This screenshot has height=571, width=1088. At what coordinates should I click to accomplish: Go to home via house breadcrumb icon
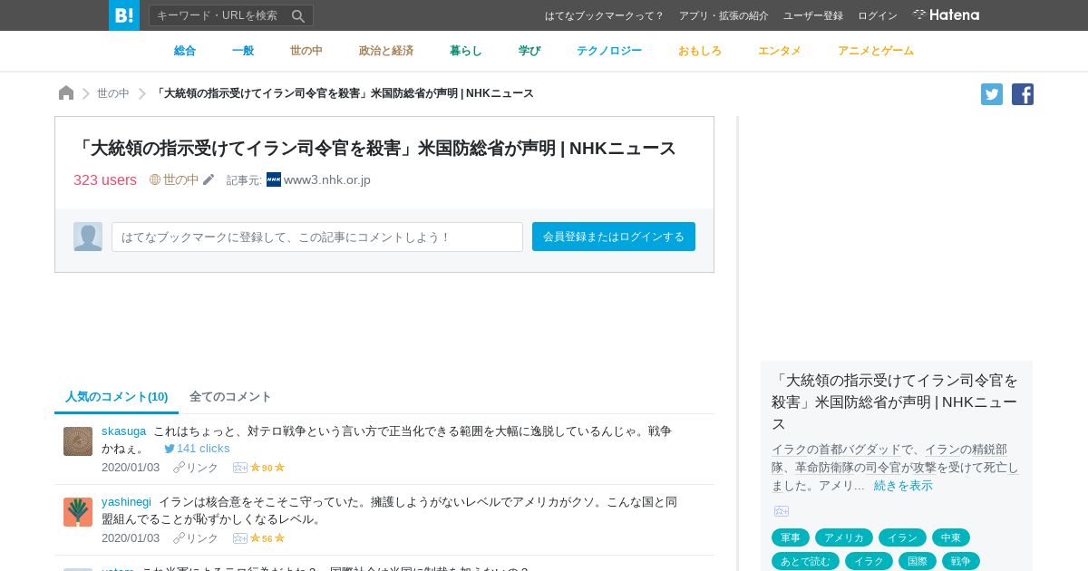66,93
